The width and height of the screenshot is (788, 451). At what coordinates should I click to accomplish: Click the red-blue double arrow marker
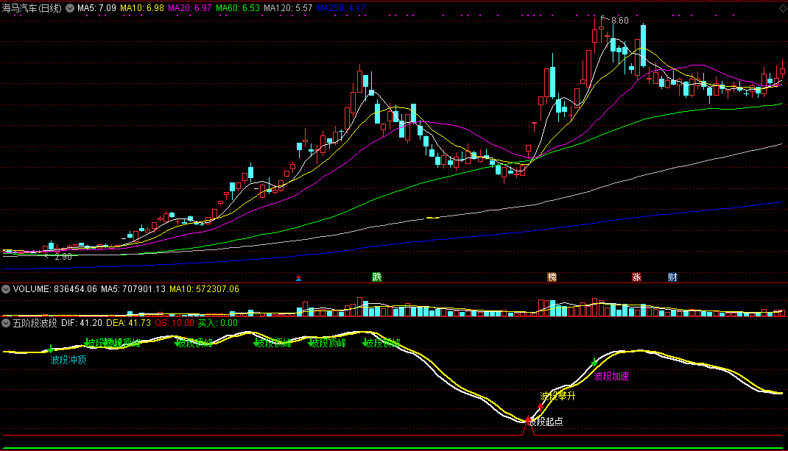298,277
